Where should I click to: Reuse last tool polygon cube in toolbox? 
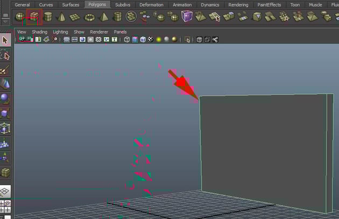[5, 173]
